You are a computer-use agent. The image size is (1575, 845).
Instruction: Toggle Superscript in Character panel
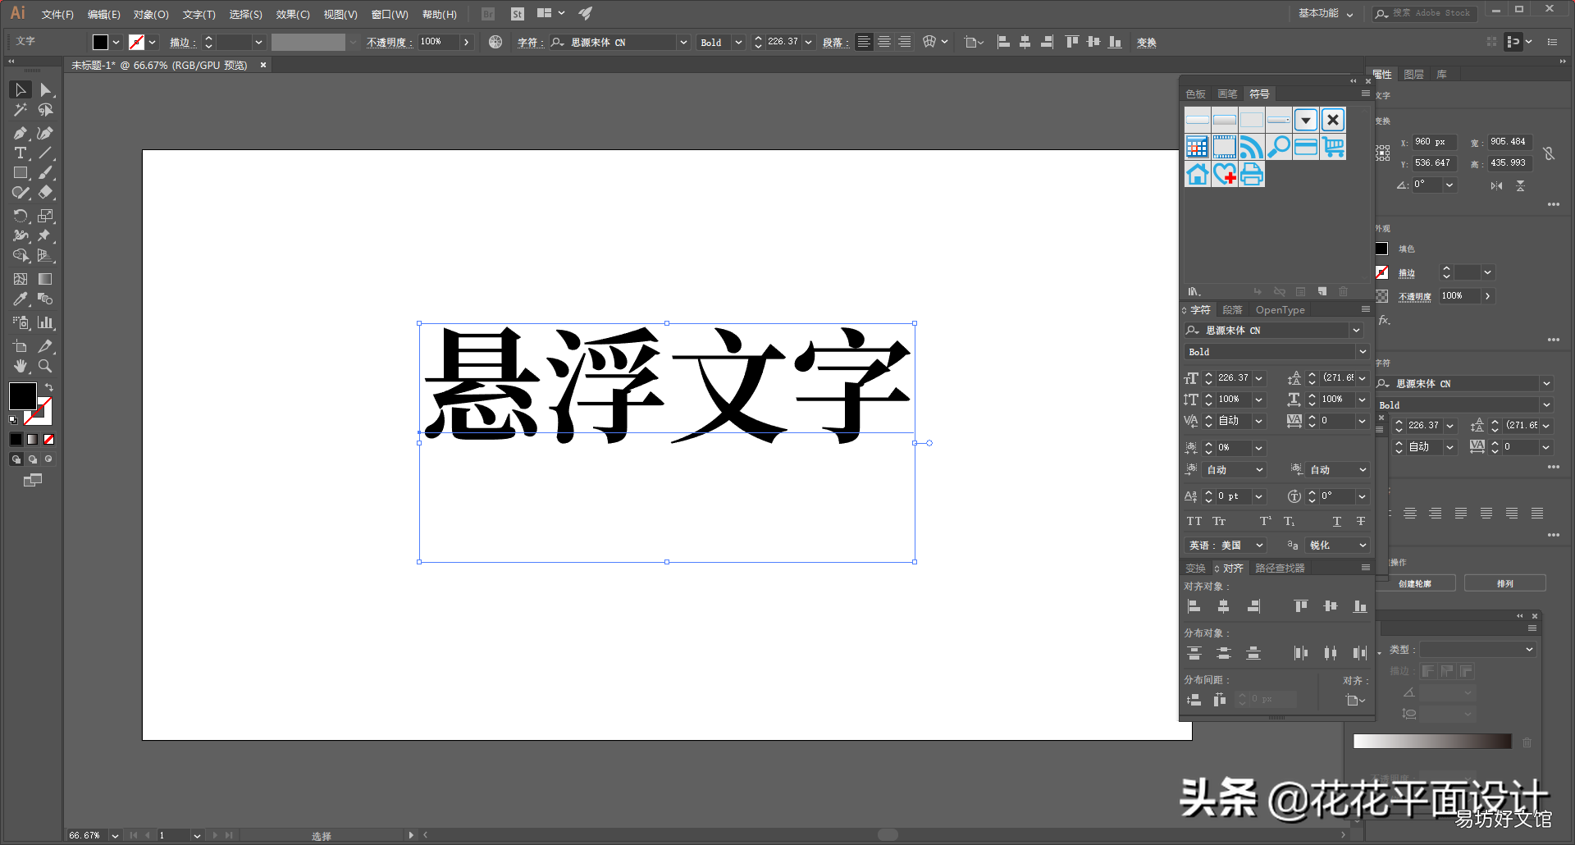pyautogui.click(x=1266, y=521)
